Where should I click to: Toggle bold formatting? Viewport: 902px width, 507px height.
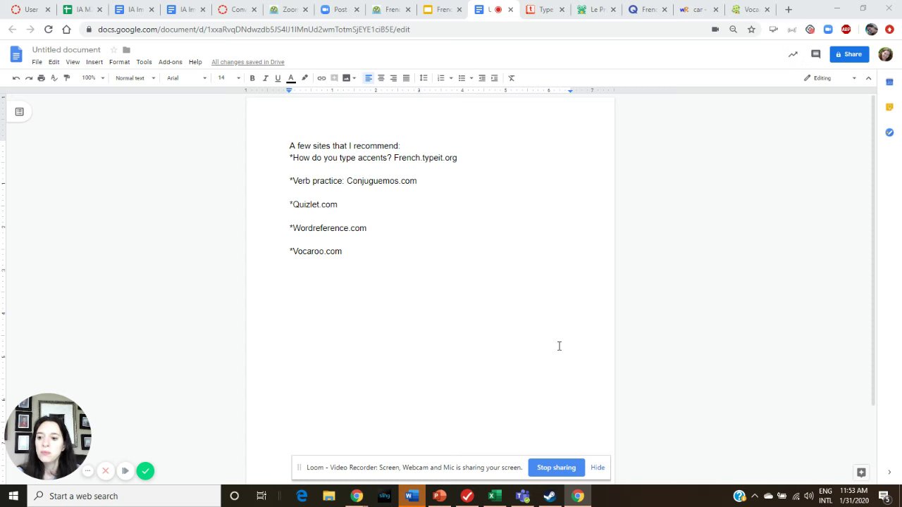coord(252,78)
